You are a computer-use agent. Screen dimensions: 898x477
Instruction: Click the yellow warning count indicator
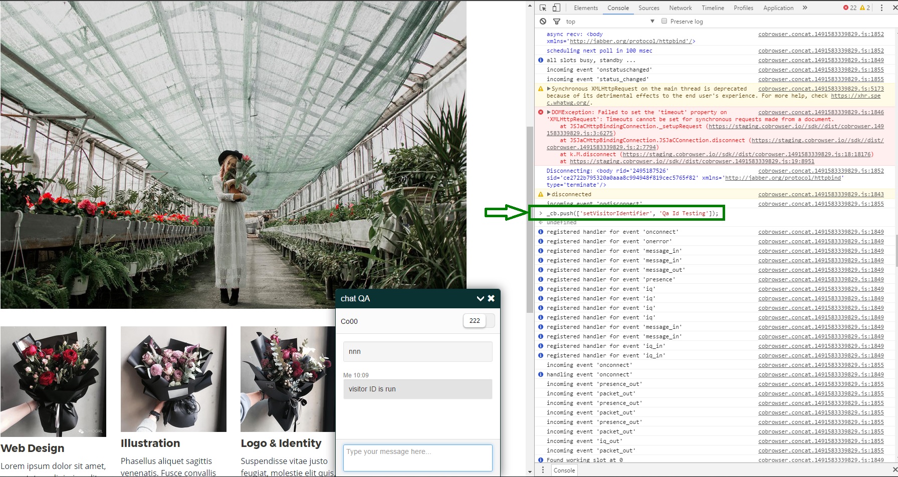point(865,8)
